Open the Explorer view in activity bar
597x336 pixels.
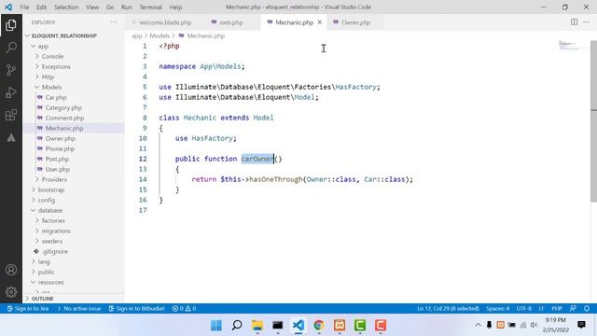11,25
